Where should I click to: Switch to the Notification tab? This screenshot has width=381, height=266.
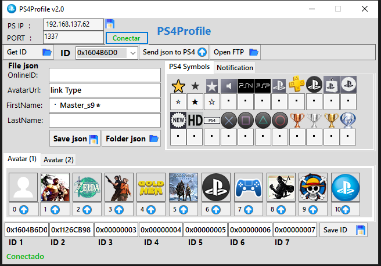(x=235, y=67)
